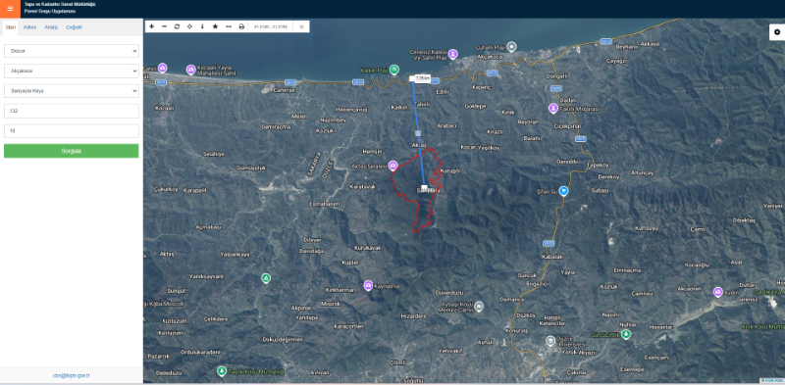Screen dimensions: 785x385
Task: Zoom out with the minus tool
Action: click(x=164, y=26)
